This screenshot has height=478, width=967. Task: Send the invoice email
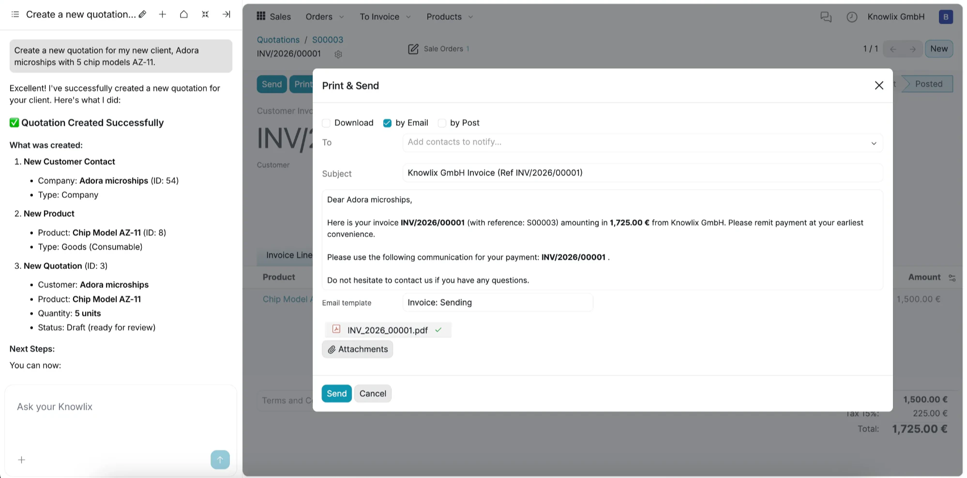point(336,393)
